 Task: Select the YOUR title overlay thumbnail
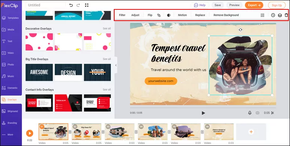pos(97,72)
